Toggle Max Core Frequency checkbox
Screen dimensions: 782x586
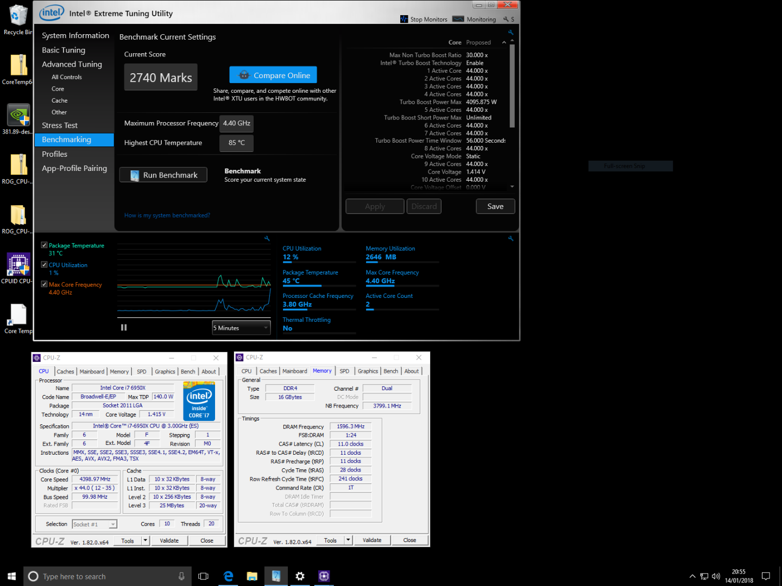coord(45,284)
